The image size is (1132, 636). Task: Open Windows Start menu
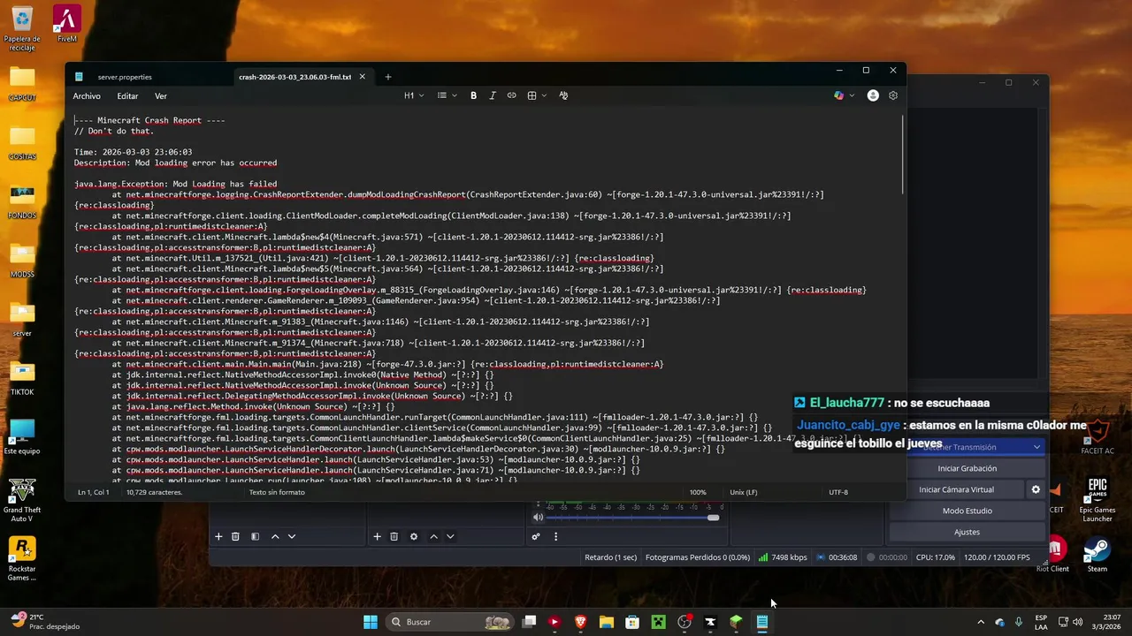tap(371, 622)
